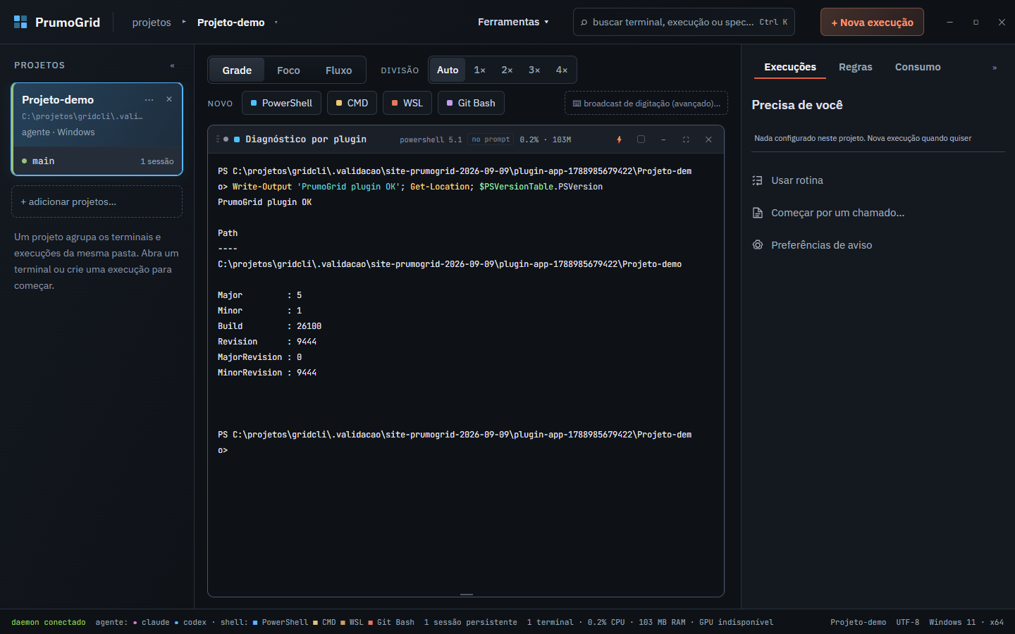Click PowerShell shell indicator in status bar
Viewport: 1015px width, 634px height.
click(281, 622)
